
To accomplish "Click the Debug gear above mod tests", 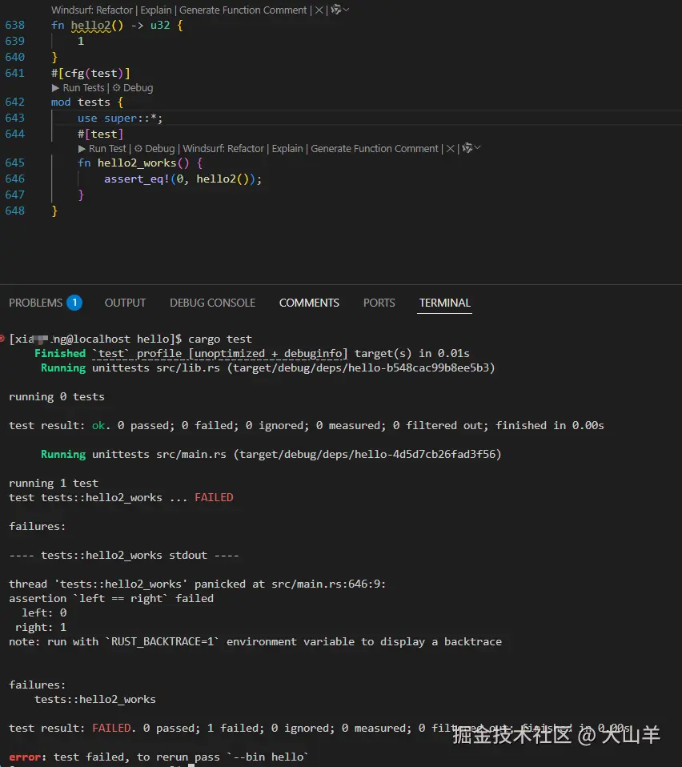I will (x=117, y=88).
